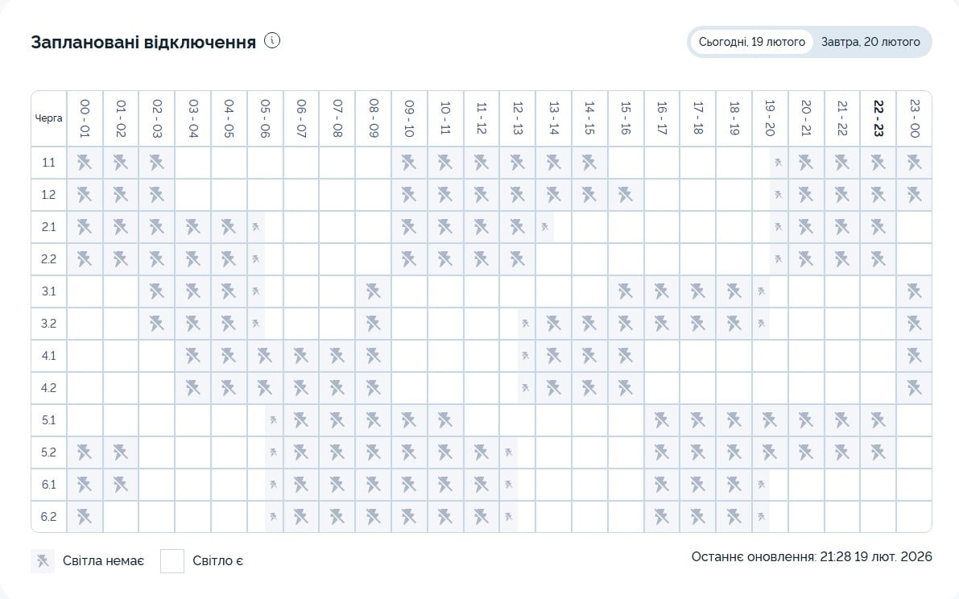
Task: Click the Світло є legend white box
Action: pos(172,560)
